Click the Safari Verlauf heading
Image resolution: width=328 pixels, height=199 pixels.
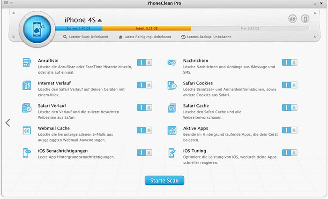click(x=52, y=106)
